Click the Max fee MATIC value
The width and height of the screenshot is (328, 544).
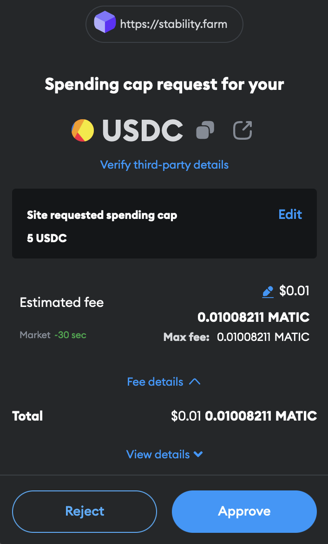pos(263,337)
